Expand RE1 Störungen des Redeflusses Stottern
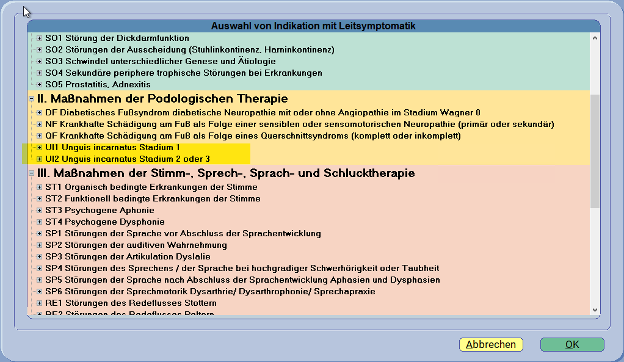The image size is (624, 362). (x=38, y=303)
